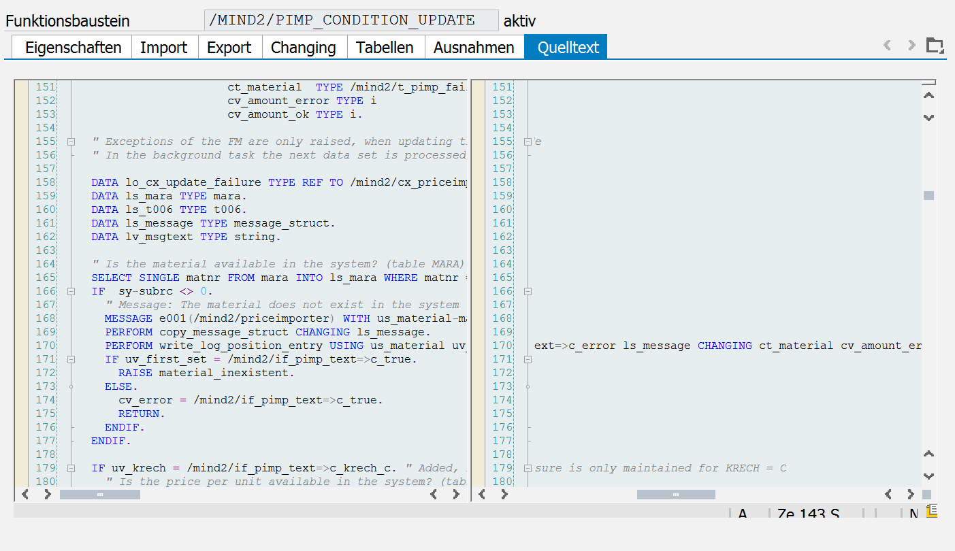Collapse the IF sy-subrc block at line 166, left pane
This screenshot has width=955, height=551.
(70, 291)
